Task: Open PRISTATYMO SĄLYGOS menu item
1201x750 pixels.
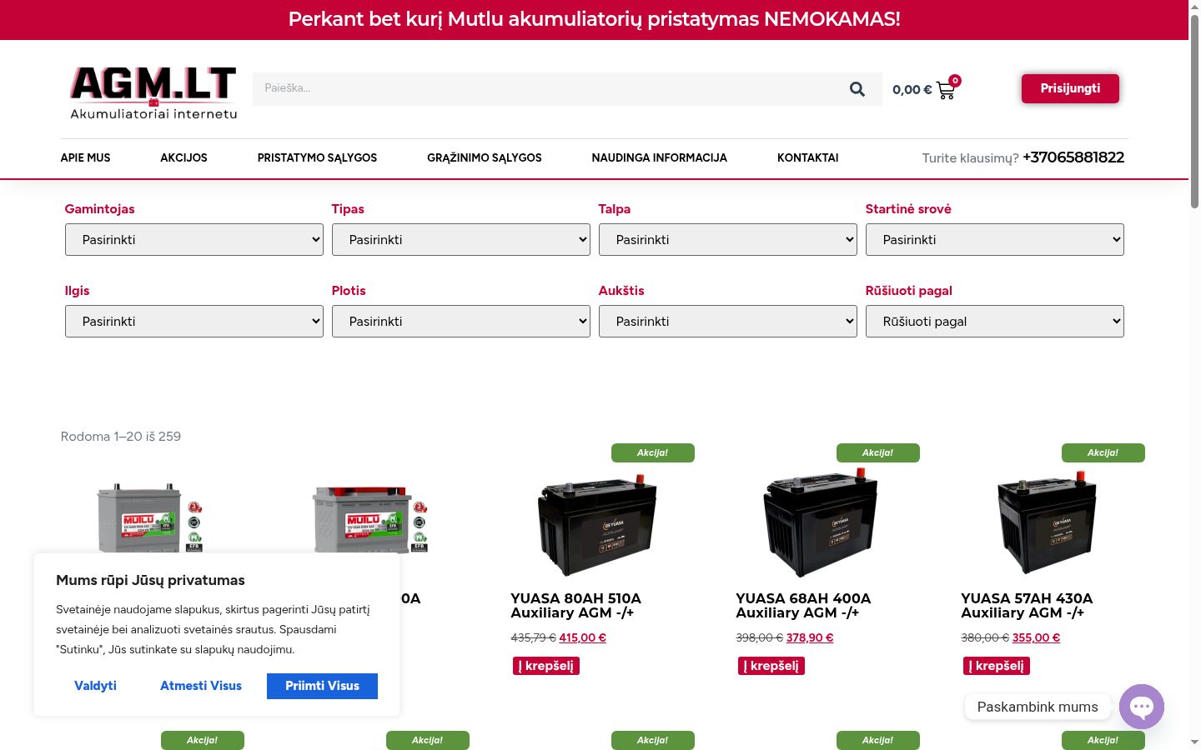Action: (x=317, y=157)
